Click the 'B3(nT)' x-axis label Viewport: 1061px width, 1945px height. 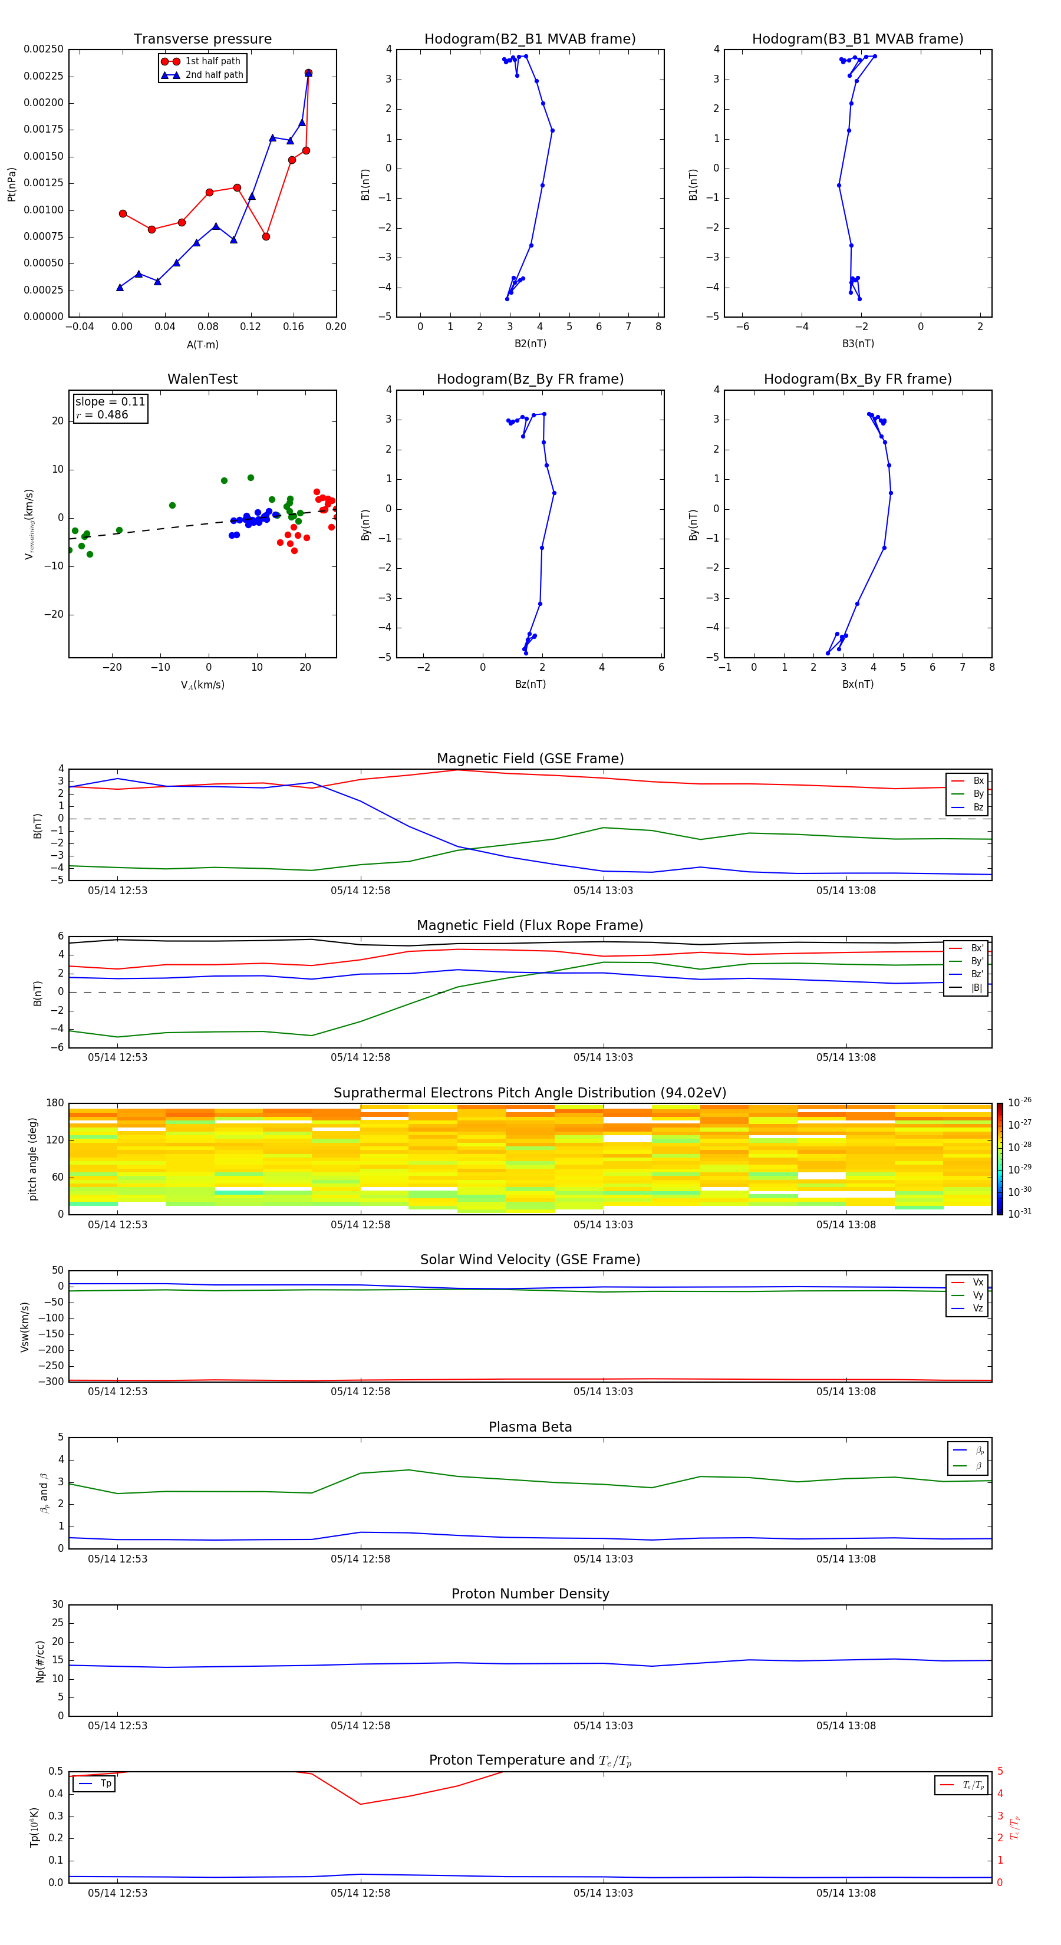[x=858, y=344]
